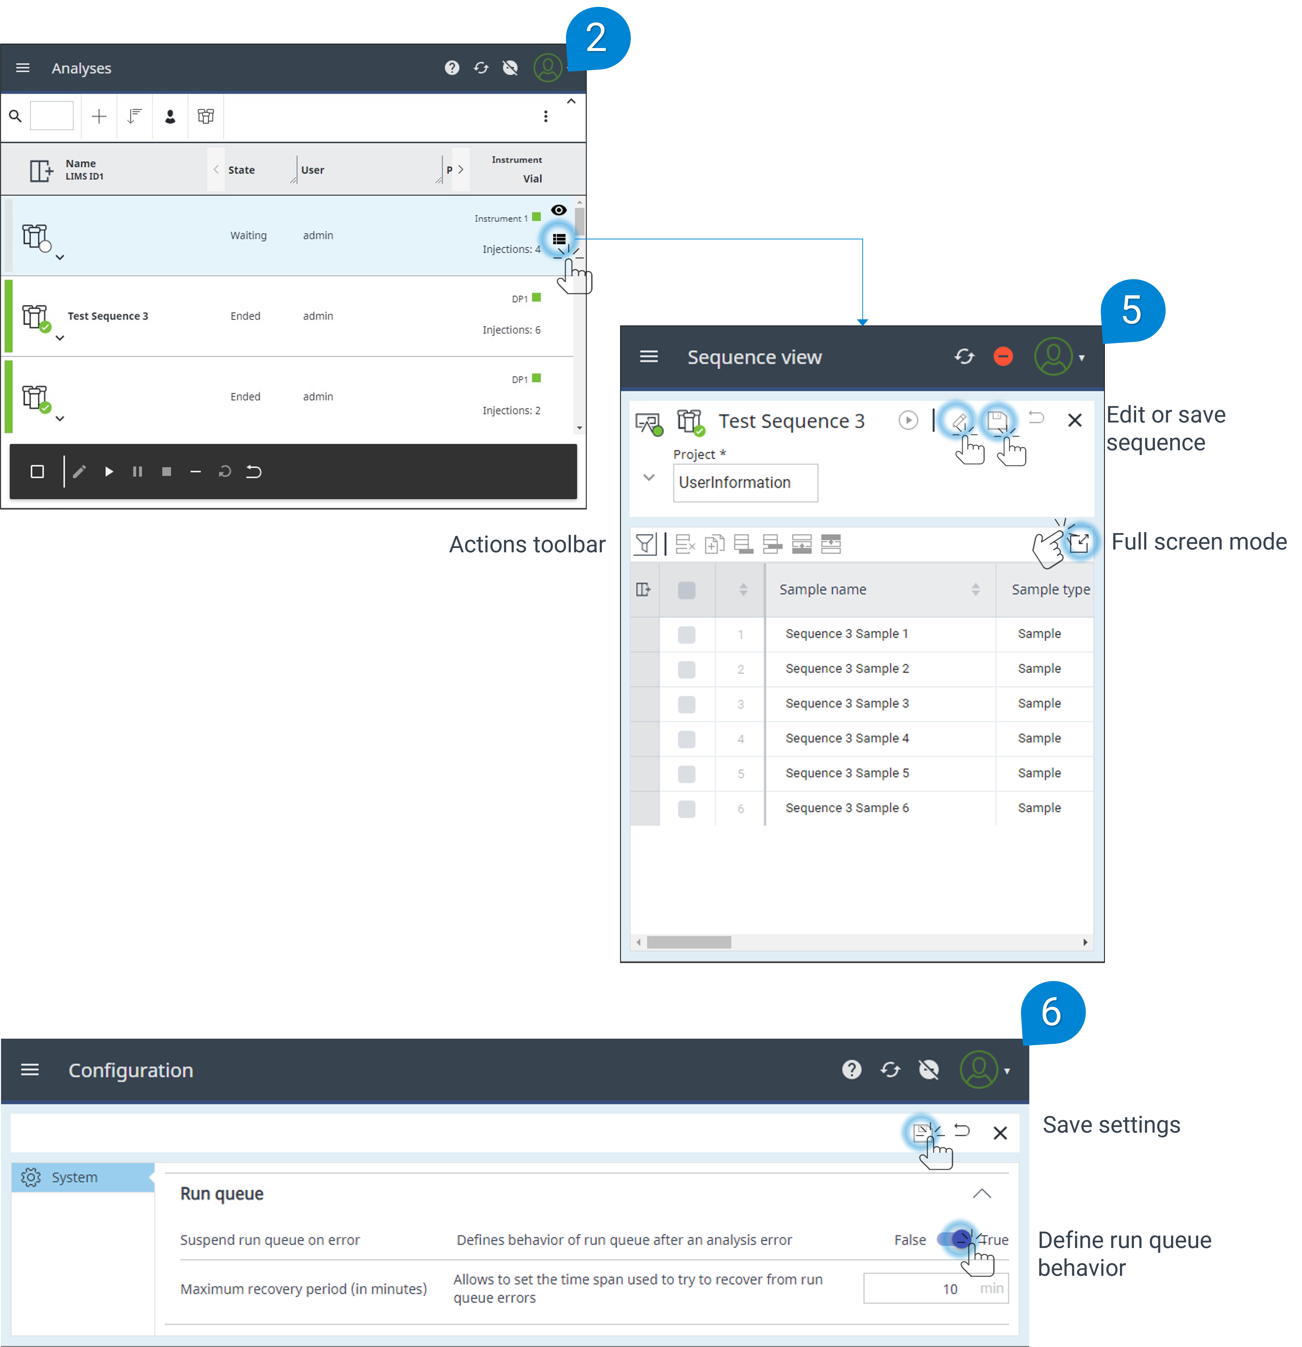The width and height of the screenshot is (1302, 1347).
Task: Toggle the select-all checkbox in sample header
Action: pyautogui.click(x=686, y=590)
